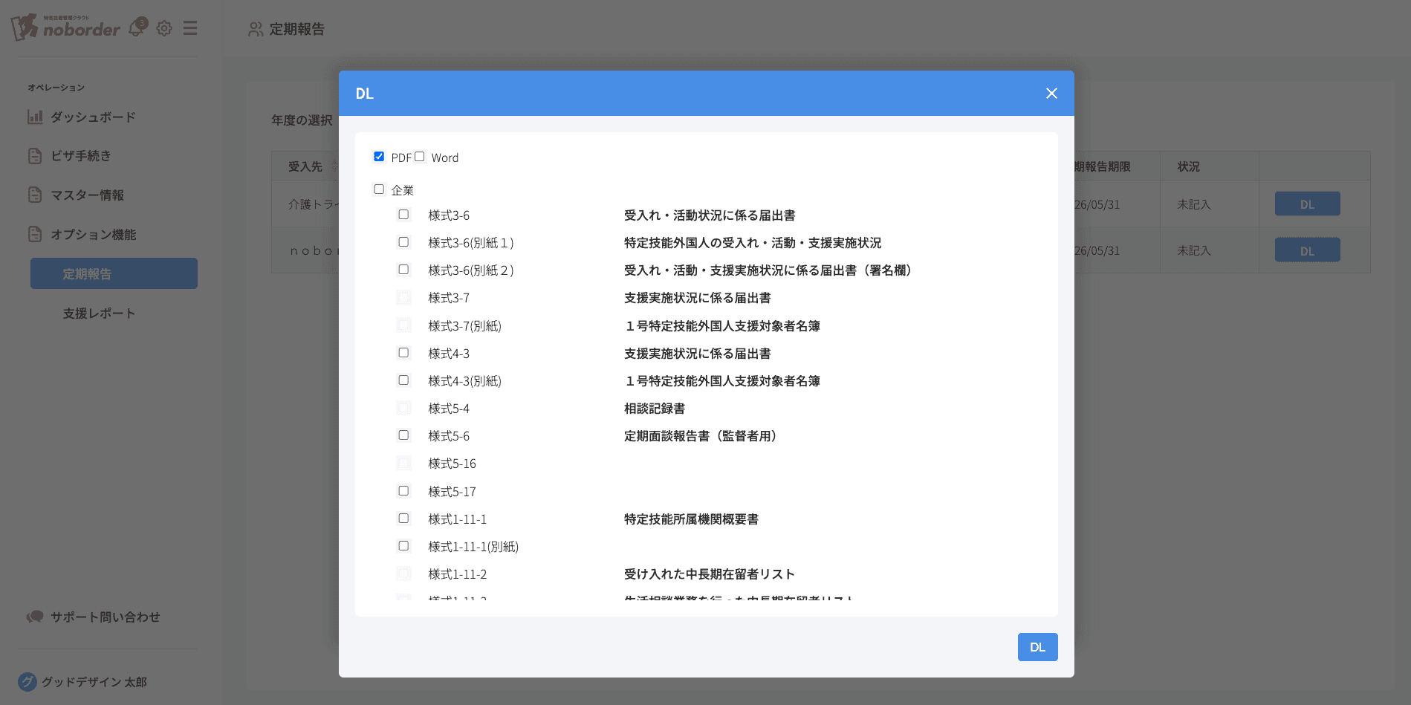Click the noborder logo
The width and height of the screenshot is (1411, 705).
tap(67, 27)
